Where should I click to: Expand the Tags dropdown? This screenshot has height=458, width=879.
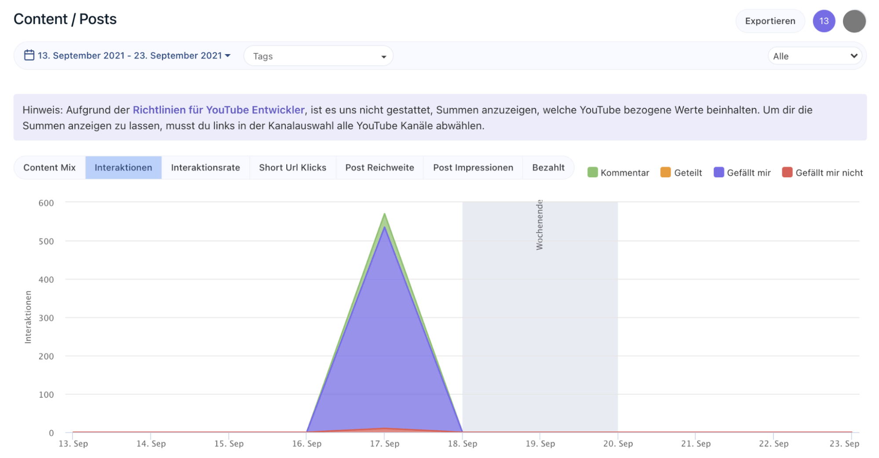click(318, 56)
